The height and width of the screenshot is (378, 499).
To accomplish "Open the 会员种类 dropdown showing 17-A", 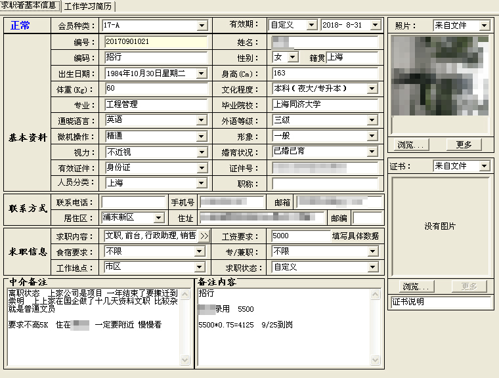I will click(x=202, y=26).
